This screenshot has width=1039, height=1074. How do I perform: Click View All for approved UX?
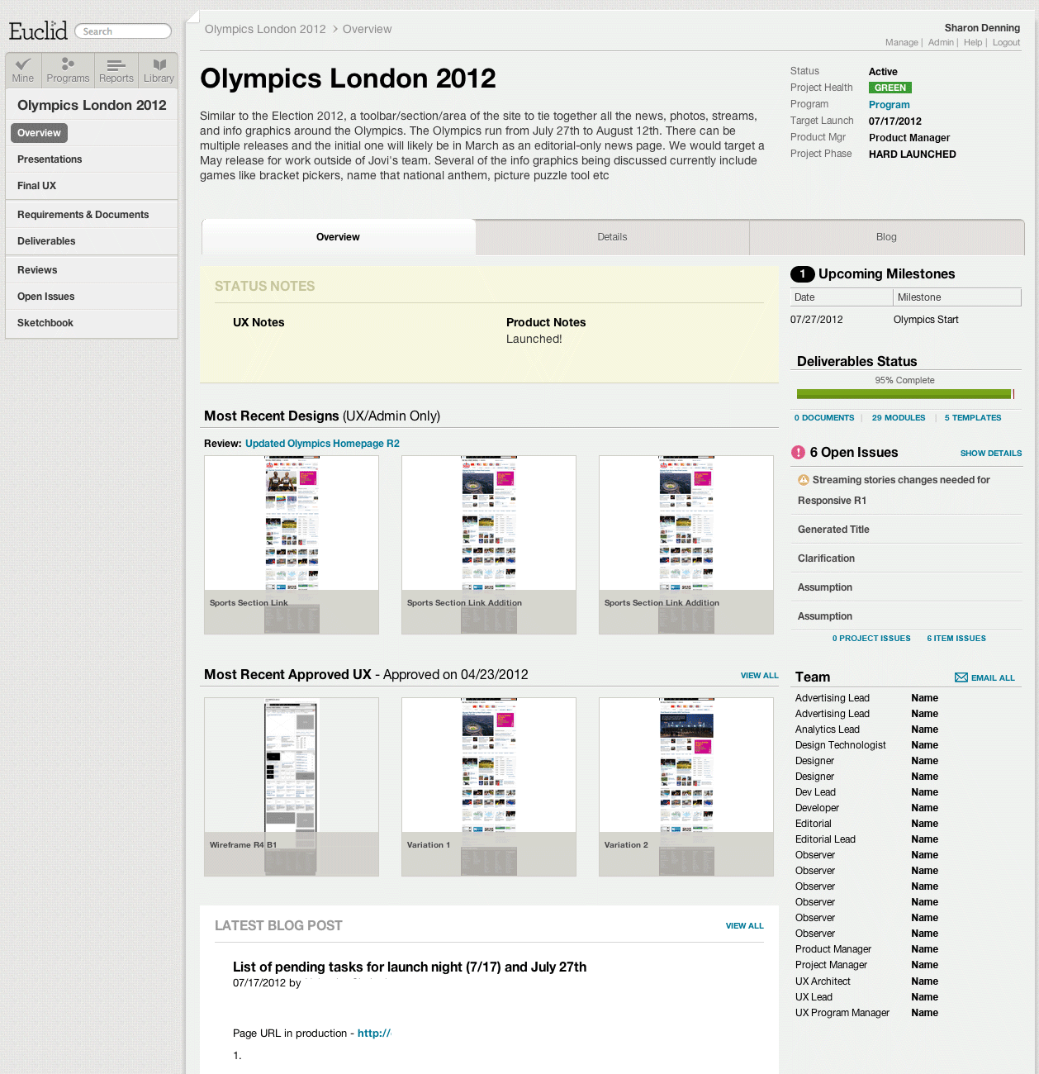coord(759,676)
